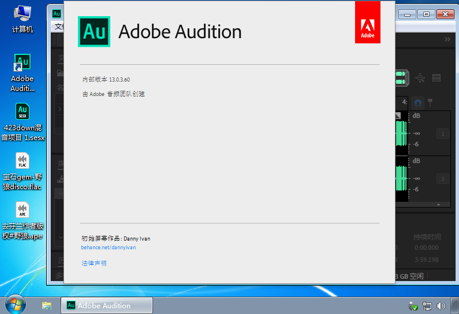
Task: Expand the hidden panels chevron in Audition window
Action: click(447, 39)
